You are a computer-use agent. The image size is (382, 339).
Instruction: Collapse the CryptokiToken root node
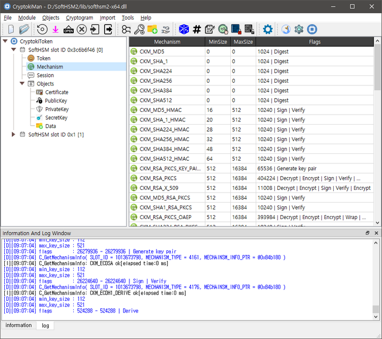(5, 41)
